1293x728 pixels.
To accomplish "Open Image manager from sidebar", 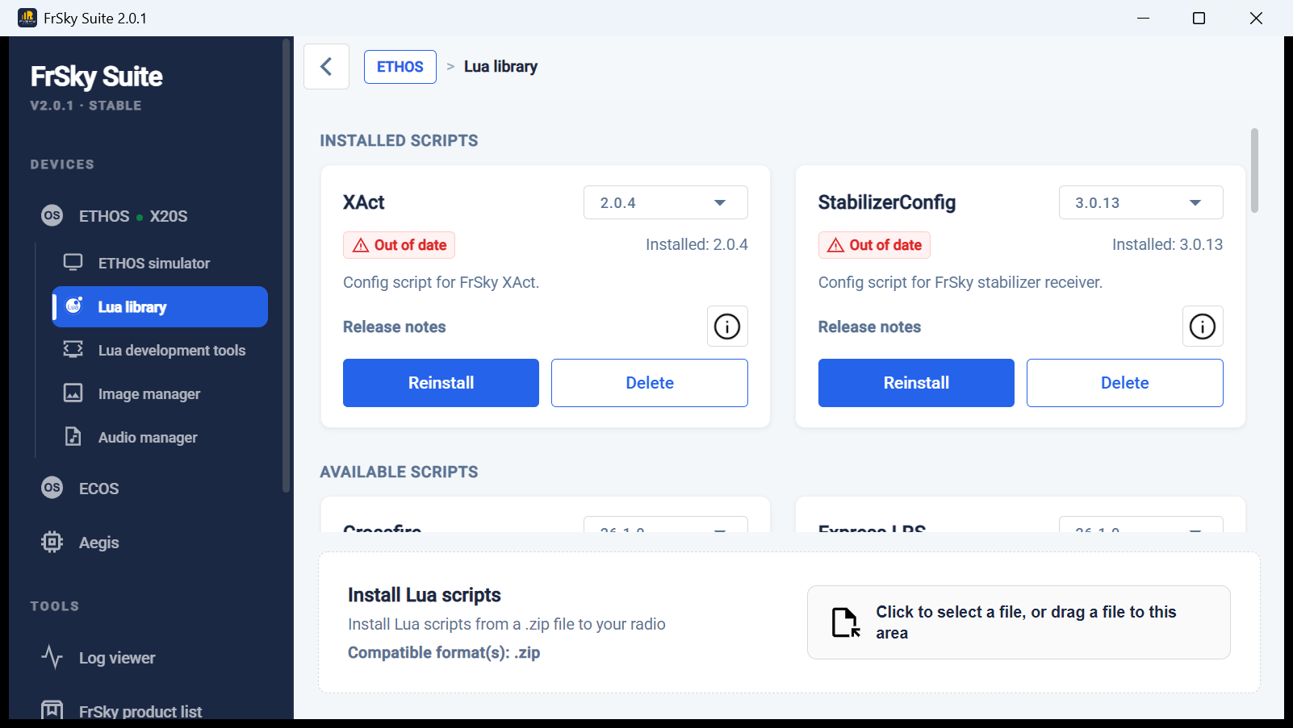I will pyautogui.click(x=160, y=393).
